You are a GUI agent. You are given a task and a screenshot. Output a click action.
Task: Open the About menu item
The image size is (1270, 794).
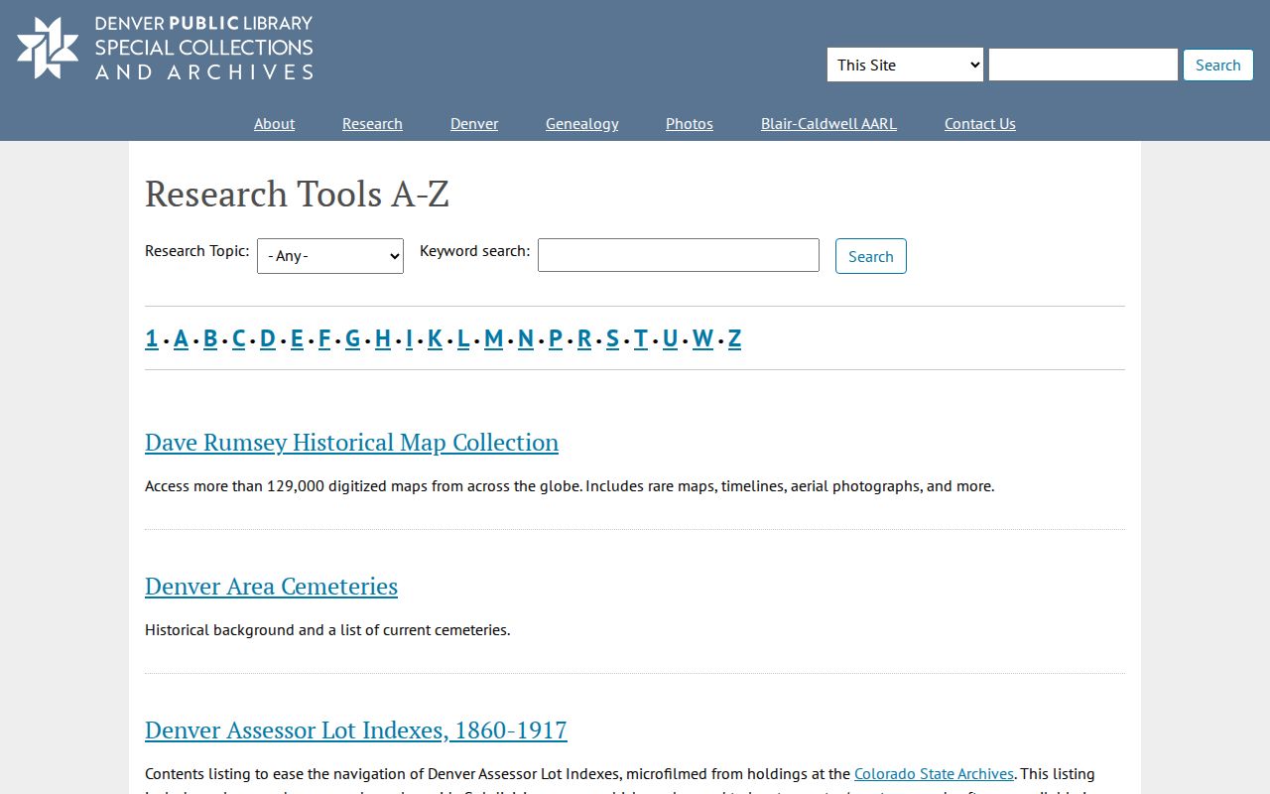274,123
